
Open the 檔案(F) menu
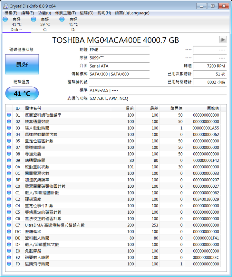pyautogui.click(x=11, y=13)
